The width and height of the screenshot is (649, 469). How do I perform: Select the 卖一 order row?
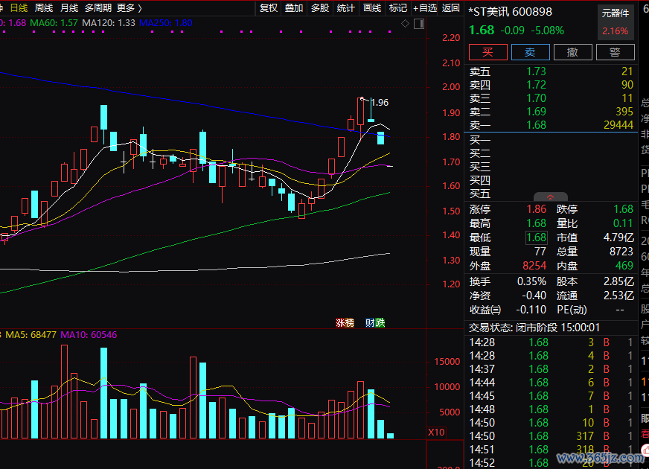pyautogui.click(x=551, y=124)
